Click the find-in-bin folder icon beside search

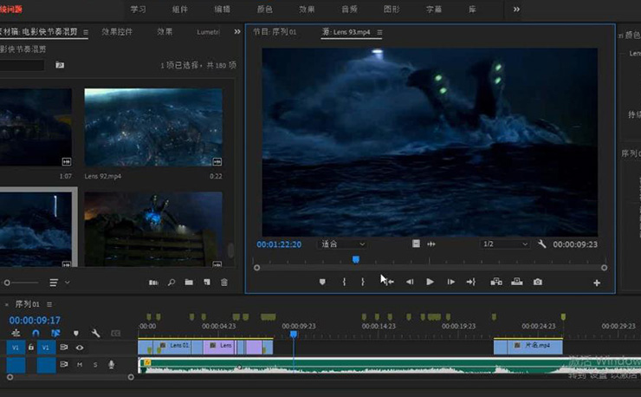click(60, 65)
